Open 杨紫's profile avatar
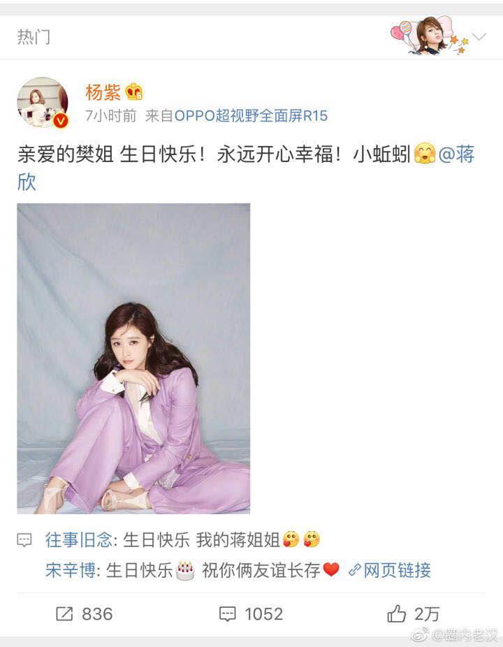This screenshot has height=647, width=503. coord(43,102)
